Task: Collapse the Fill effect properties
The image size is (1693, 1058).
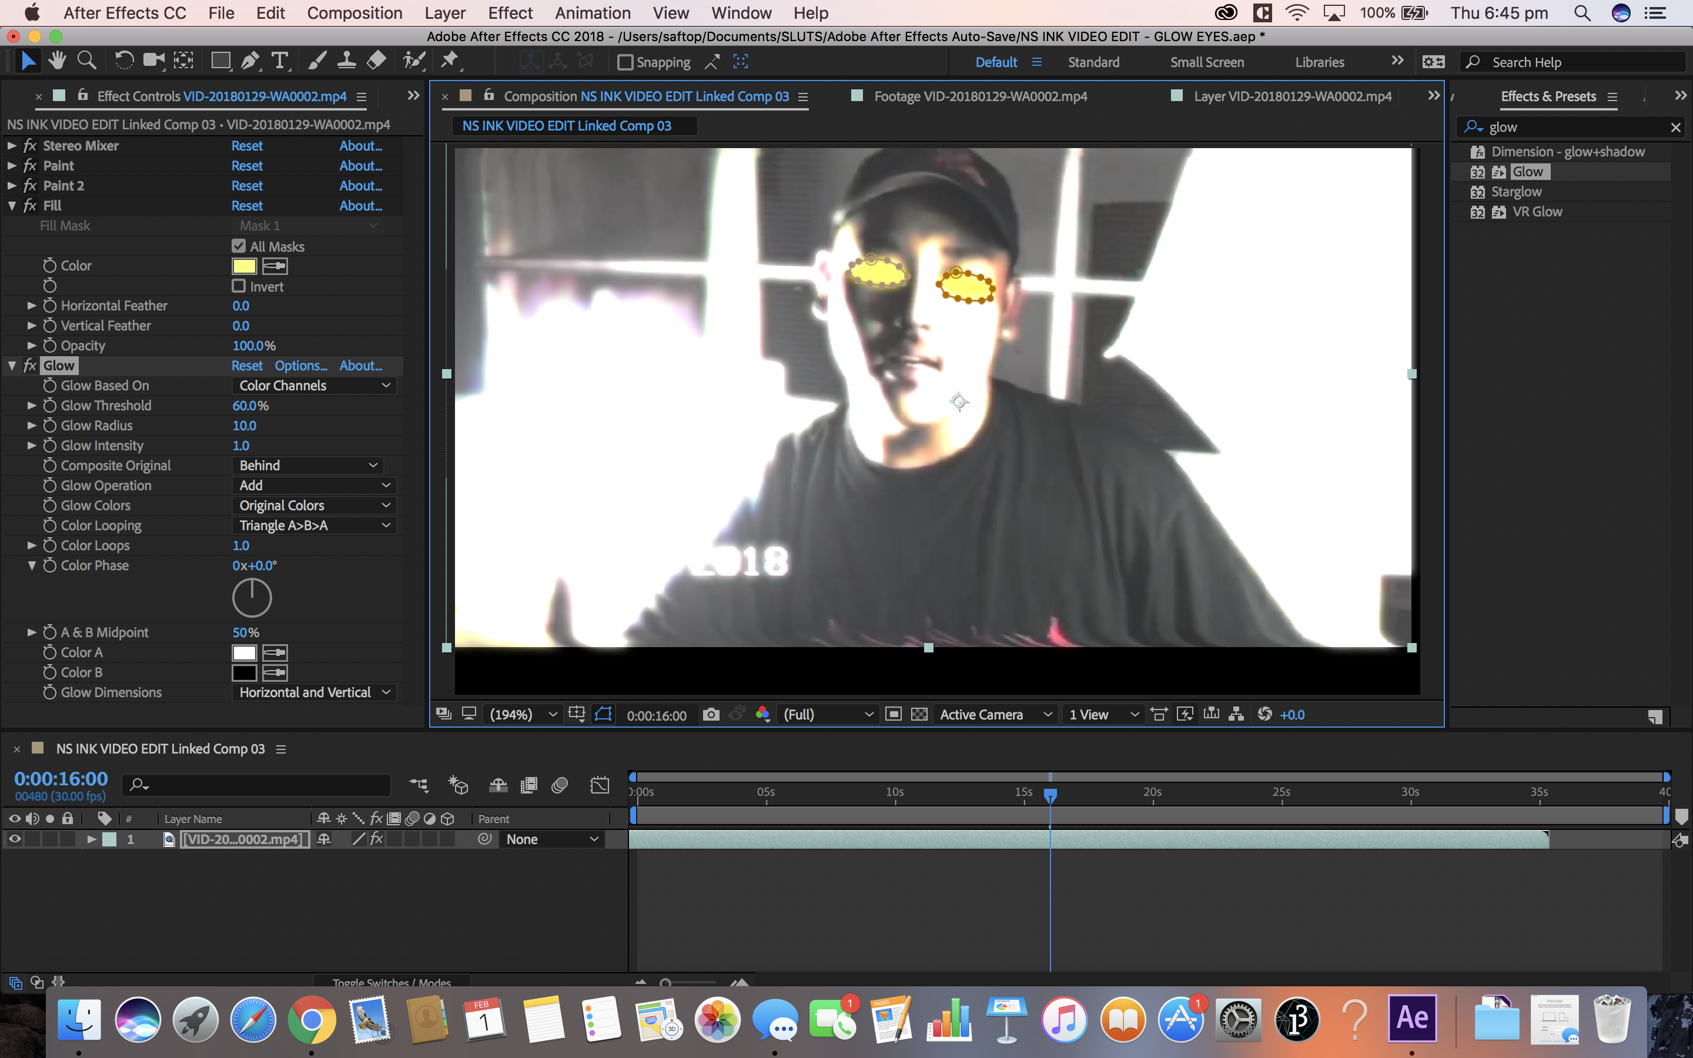Action: point(12,206)
